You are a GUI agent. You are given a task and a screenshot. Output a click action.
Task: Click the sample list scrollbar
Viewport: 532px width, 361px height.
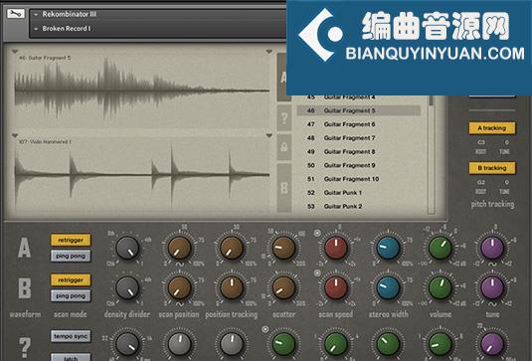coord(431,154)
